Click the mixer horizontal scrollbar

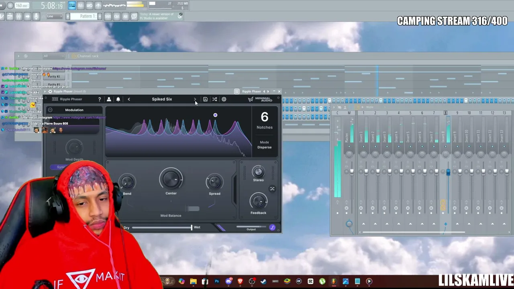point(414,232)
